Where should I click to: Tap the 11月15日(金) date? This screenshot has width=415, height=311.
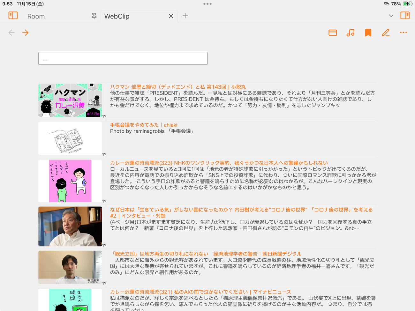click(x=30, y=4)
